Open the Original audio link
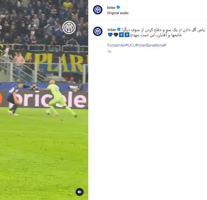The width and height of the screenshot is (207, 200). [118, 13]
